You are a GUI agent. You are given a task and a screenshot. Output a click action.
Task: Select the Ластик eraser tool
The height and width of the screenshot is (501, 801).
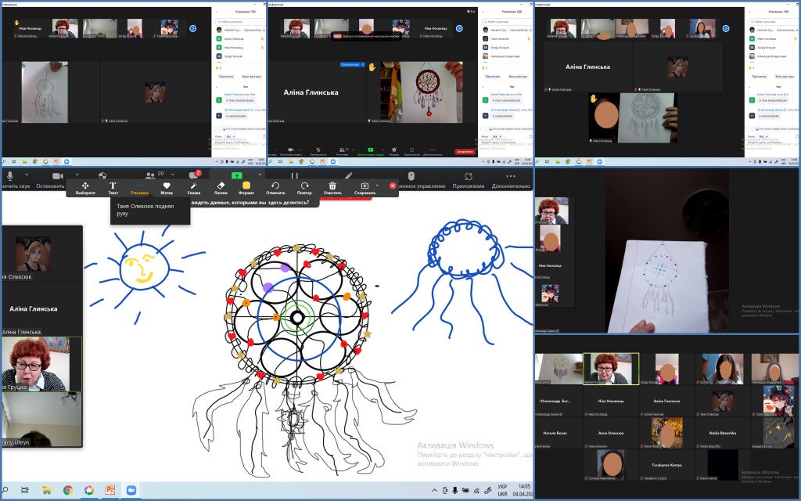click(221, 188)
